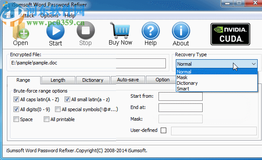Uncheck All digits(0 - 9)
262x160 pixels.
[16, 109]
